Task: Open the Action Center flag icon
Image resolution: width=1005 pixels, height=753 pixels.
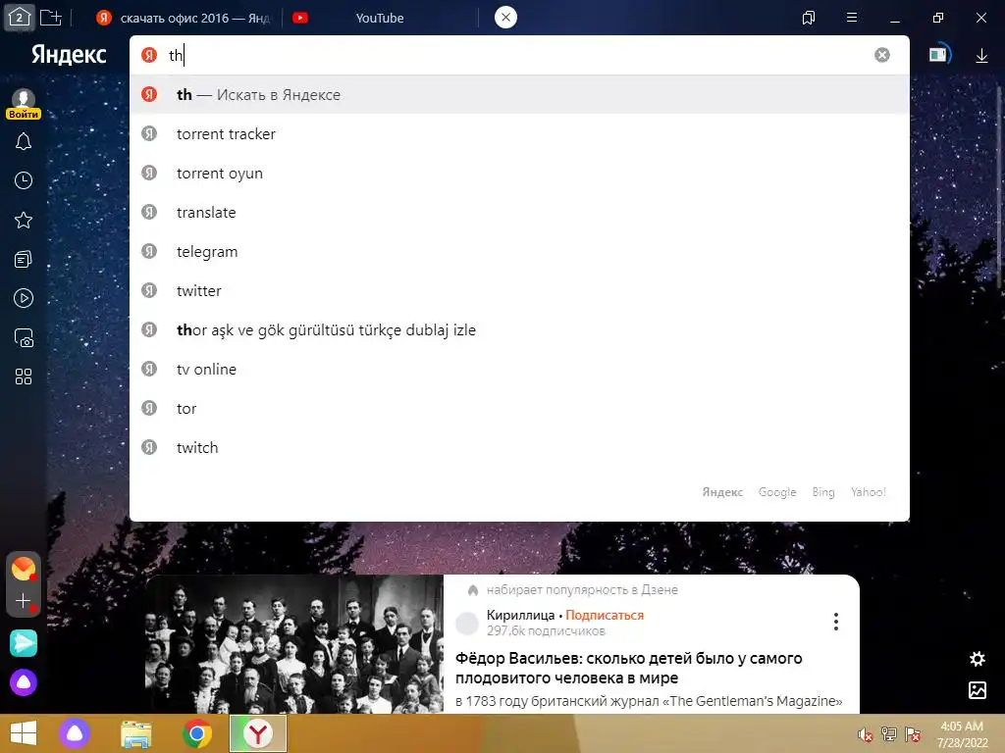Action: [913, 734]
